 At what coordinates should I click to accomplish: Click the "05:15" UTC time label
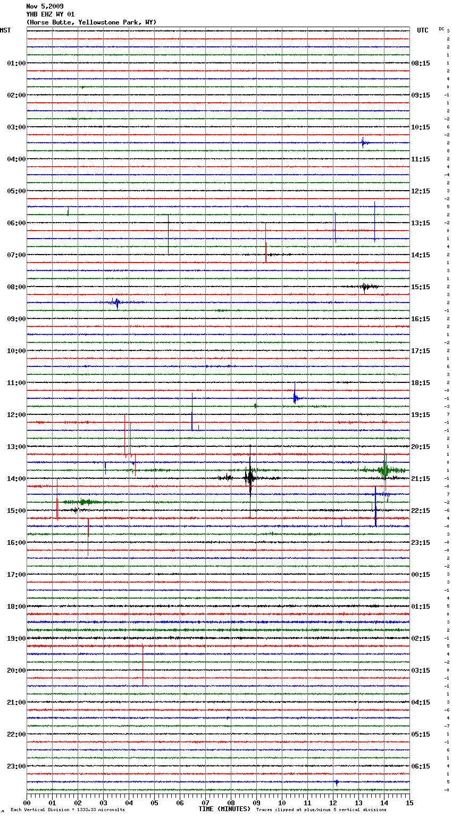pos(421,734)
